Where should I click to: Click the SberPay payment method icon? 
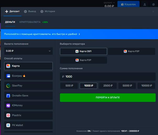[8, 86]
